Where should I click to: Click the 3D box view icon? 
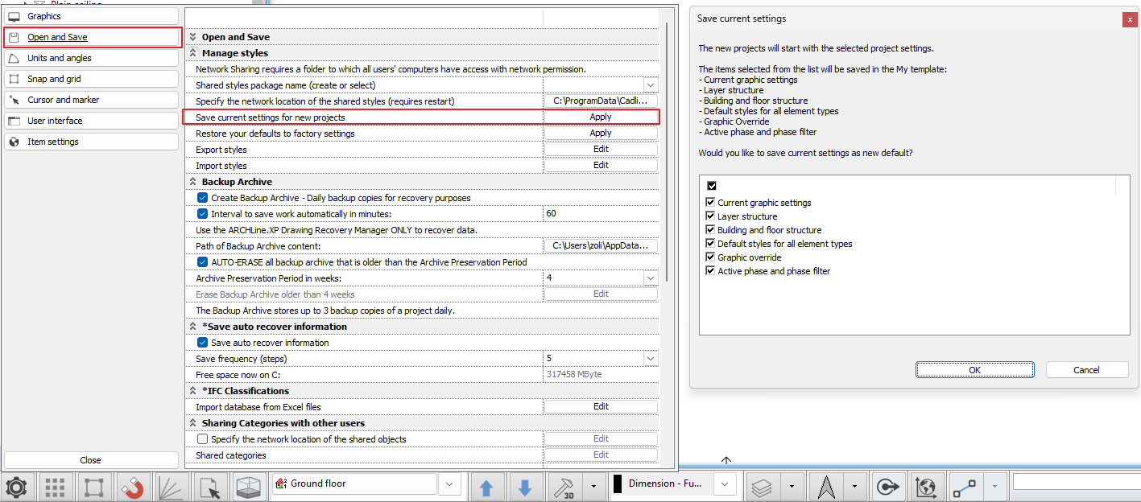click(x=248, y=488)
